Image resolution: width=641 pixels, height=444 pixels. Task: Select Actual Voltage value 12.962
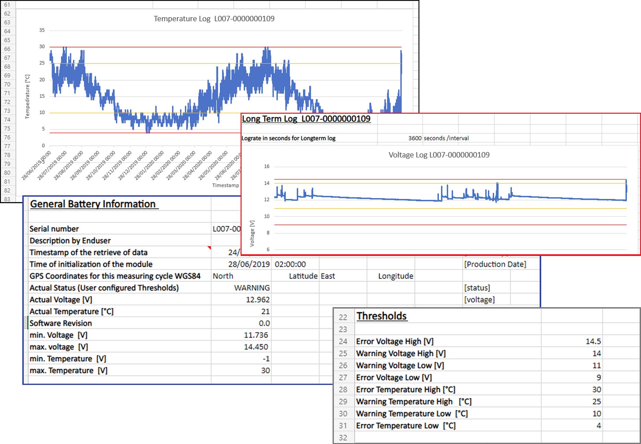[x=257, y=300]
